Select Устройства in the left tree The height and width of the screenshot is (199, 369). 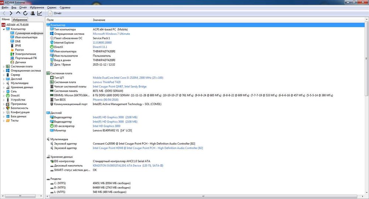coord(18,100)
